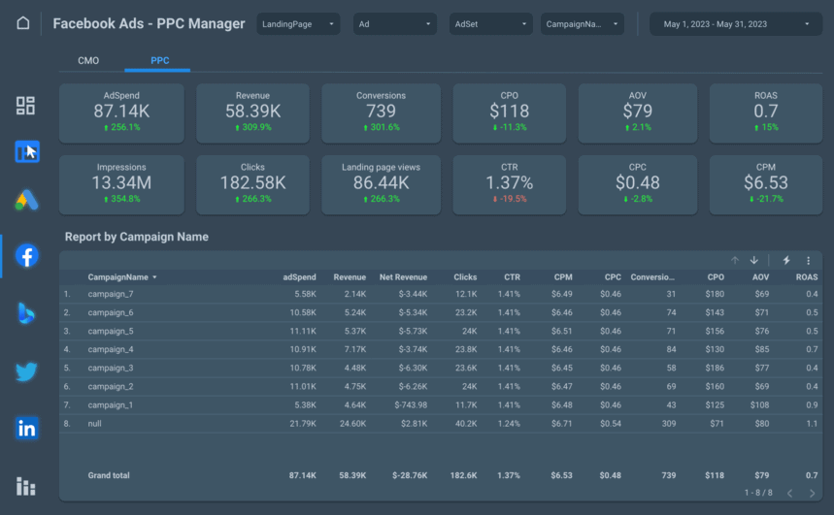Select the CPM $6.53 scorecard
The height and width of the screenshot is (515, 834).
pyautogui.click(x=766, y=184)
